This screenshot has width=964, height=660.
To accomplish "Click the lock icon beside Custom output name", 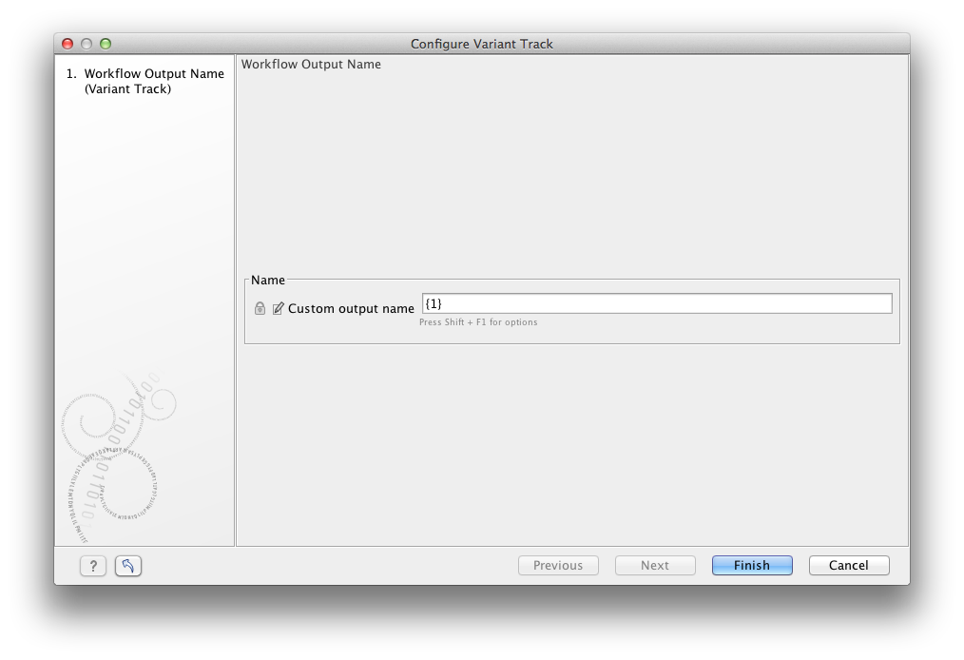I will click(260, 306).
